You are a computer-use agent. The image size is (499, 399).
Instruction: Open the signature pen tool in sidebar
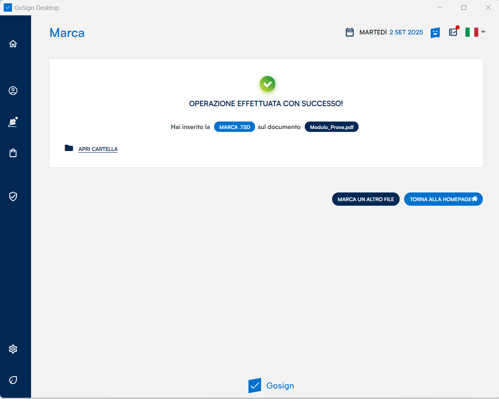pyautogui.click(x=13, y=122)
